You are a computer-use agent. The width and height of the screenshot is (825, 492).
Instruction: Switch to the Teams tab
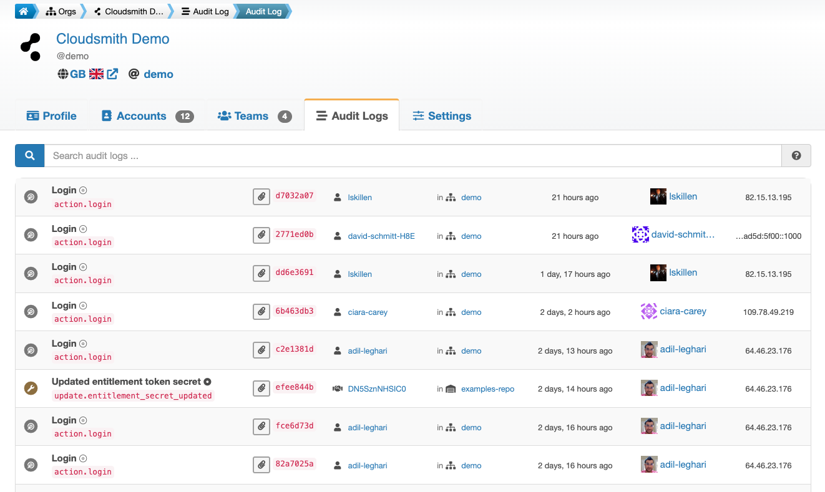pyautogui.click(x=254, y=116)
